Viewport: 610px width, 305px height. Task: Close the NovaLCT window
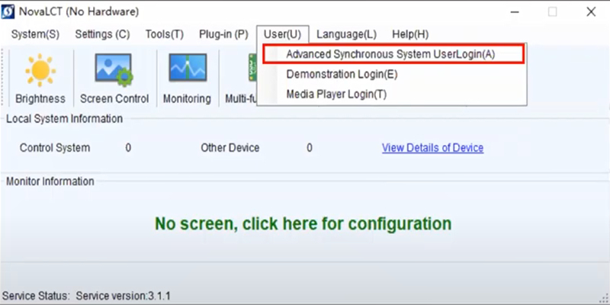591,12
